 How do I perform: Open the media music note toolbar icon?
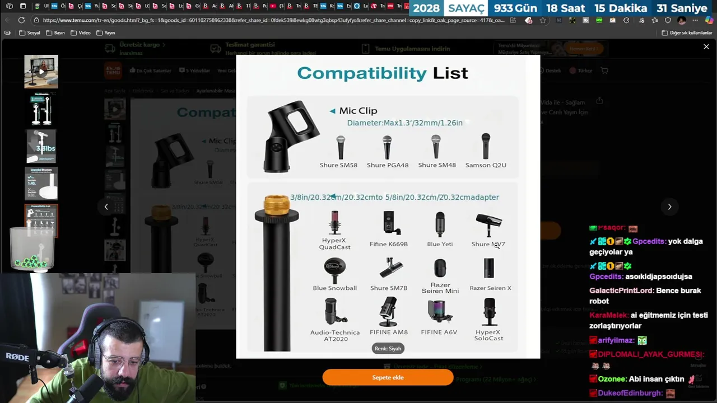click(640, 20)
